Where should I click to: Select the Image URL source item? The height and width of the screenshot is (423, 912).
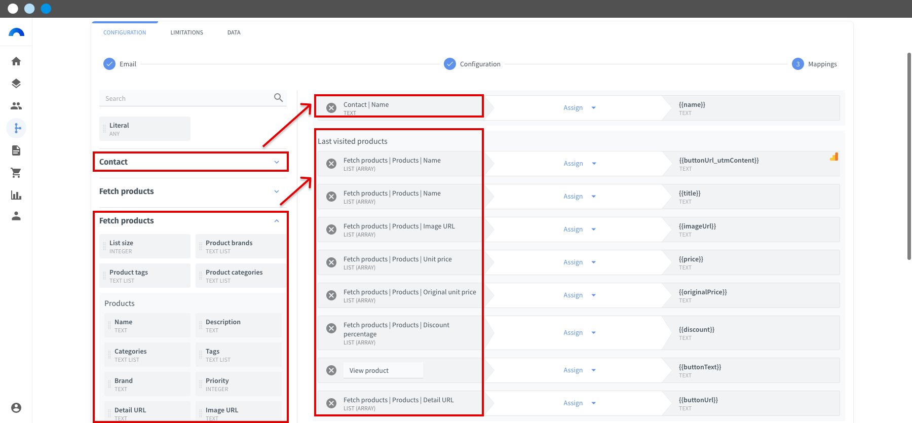coord(239,412)
